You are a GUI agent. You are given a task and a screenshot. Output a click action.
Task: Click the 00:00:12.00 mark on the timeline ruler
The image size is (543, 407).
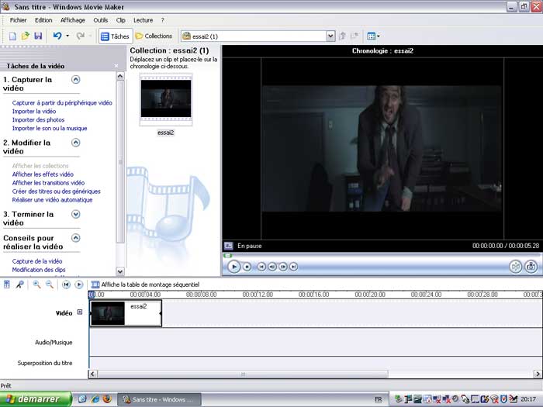pyautogui.click(x=258, y=295)
